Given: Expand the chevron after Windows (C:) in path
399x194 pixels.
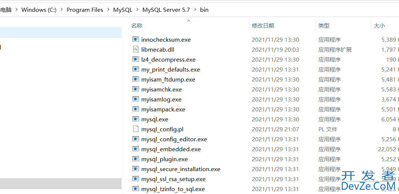Looking at the screenshot, I should 62,10.
